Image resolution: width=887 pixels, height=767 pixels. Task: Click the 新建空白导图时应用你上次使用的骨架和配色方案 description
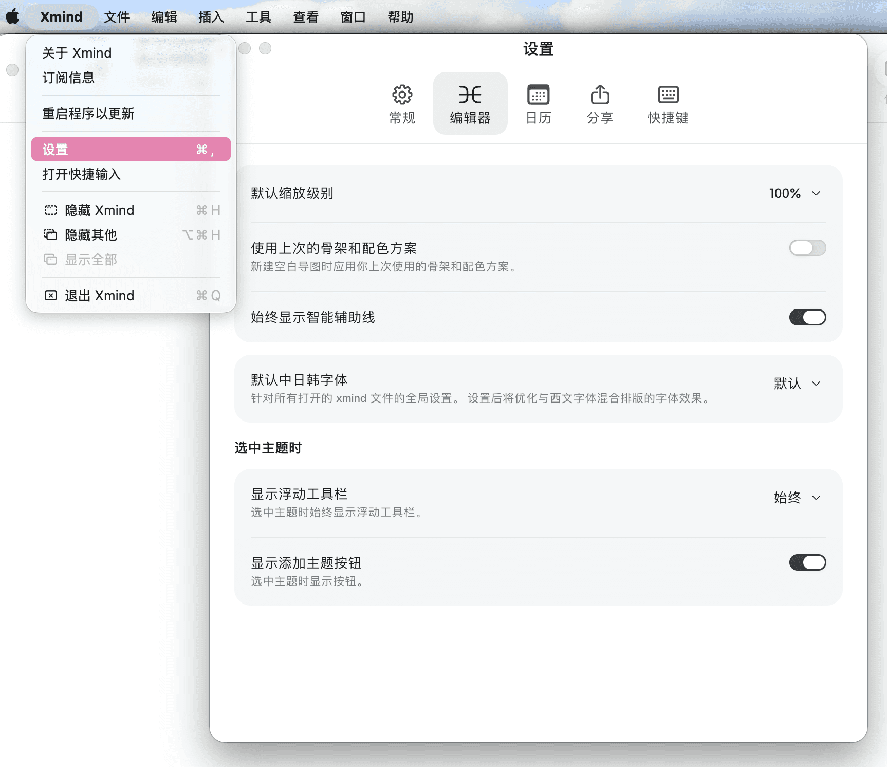pos(383,267)
